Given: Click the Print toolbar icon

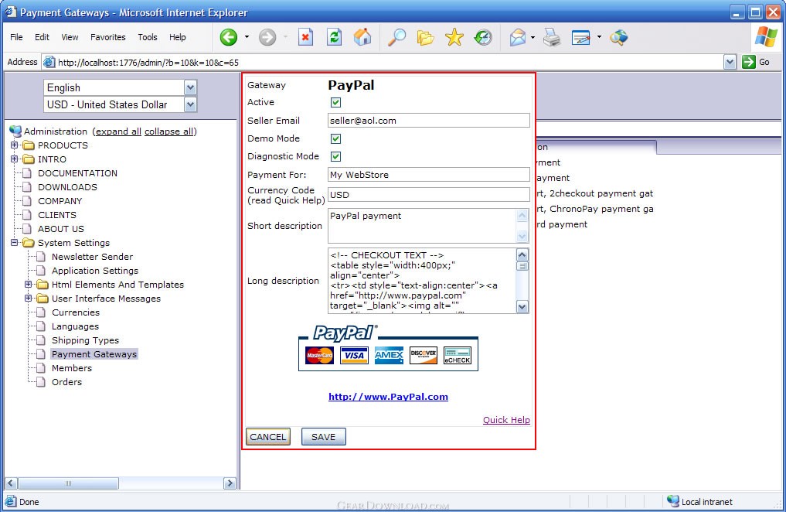Looking at the screenshot, I should [x=552, y=38].
